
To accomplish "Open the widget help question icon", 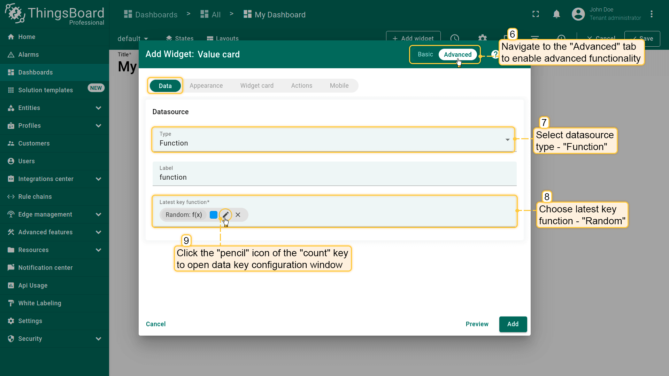I will tap(495, 54).
